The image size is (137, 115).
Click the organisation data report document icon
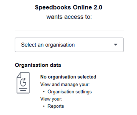click(23, 83)
